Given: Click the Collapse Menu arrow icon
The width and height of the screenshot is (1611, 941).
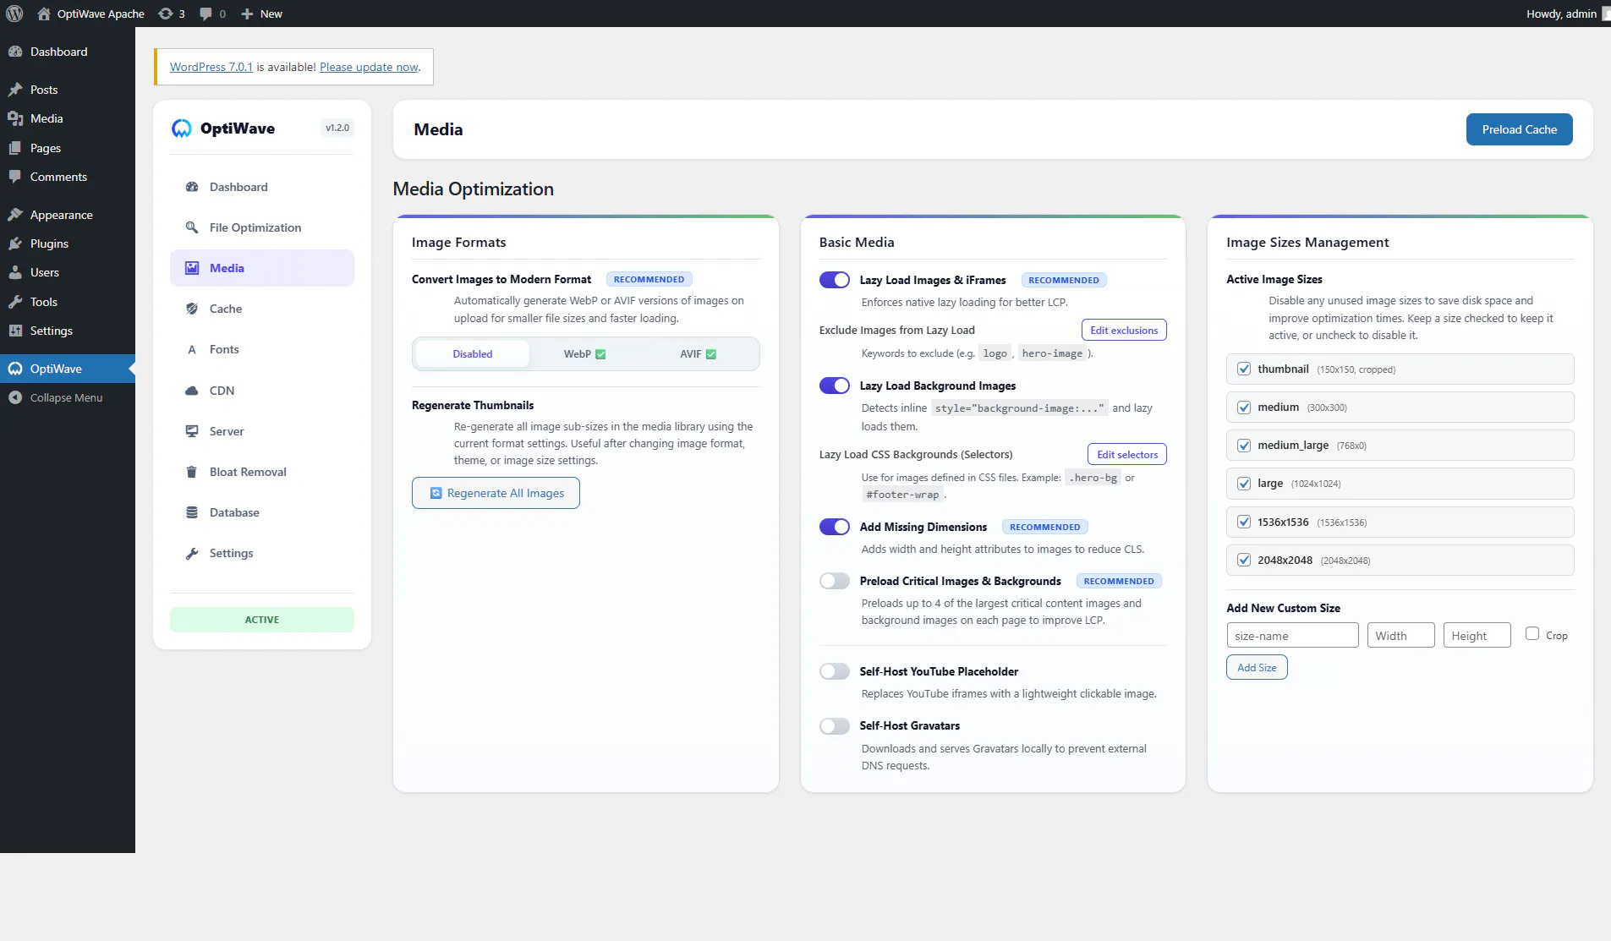Looking at the screenshot, I should point(15,397).
